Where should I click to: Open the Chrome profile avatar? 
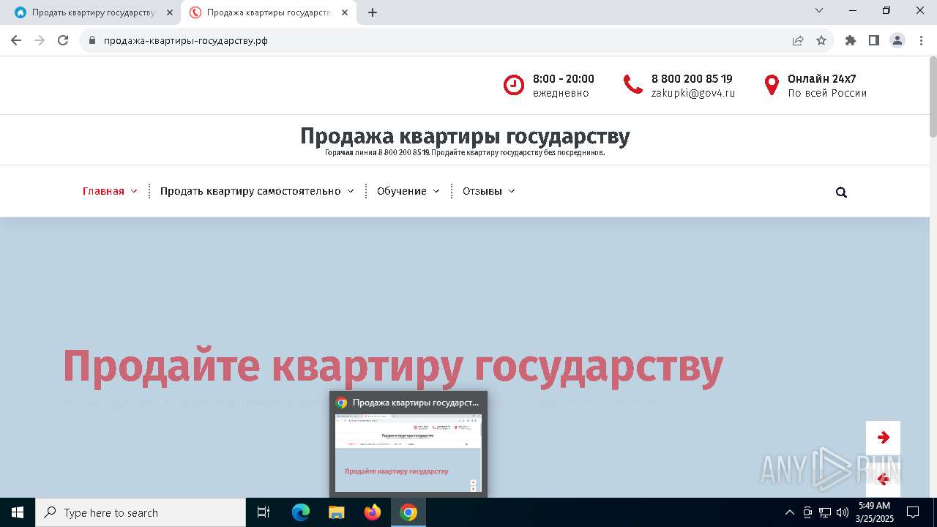pos(897,41)
